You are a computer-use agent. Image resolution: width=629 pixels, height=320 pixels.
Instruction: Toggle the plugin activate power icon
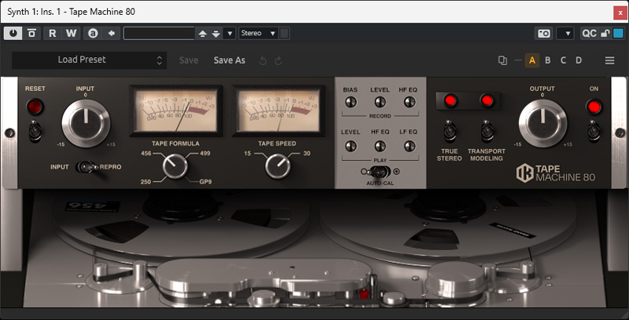click(x=13, y=33)
